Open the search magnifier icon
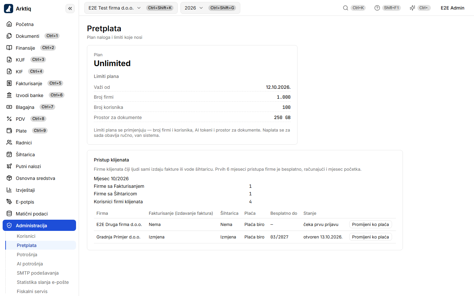The height and width of the screenshot is (296, 474). tap(346, 8)
